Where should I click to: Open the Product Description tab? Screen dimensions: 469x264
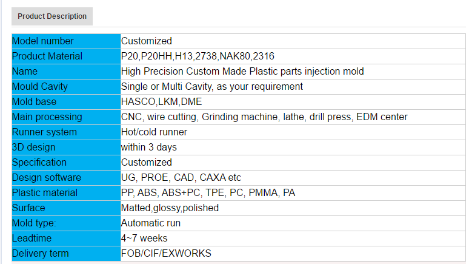point(52,16)
